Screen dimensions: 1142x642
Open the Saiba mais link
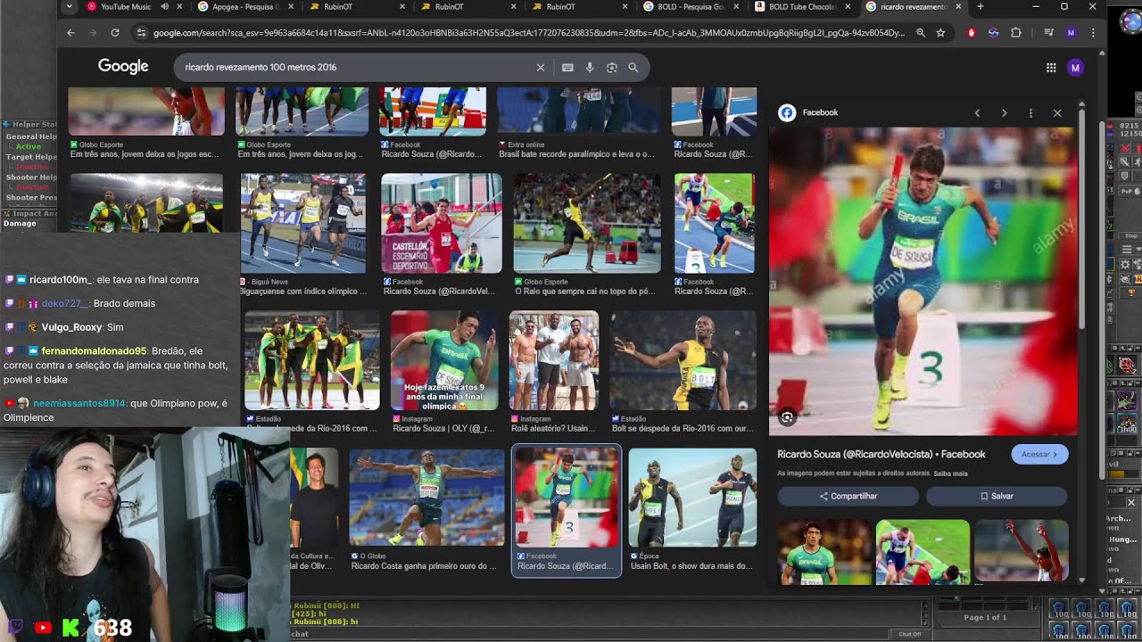[x=950, y=473]
